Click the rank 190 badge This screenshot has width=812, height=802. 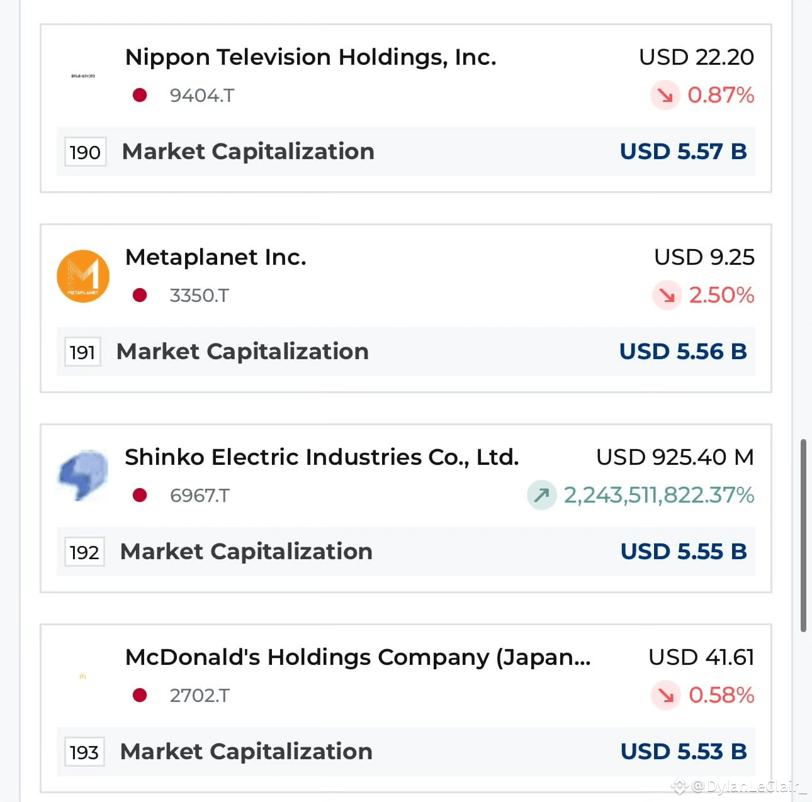coord(85,152)
